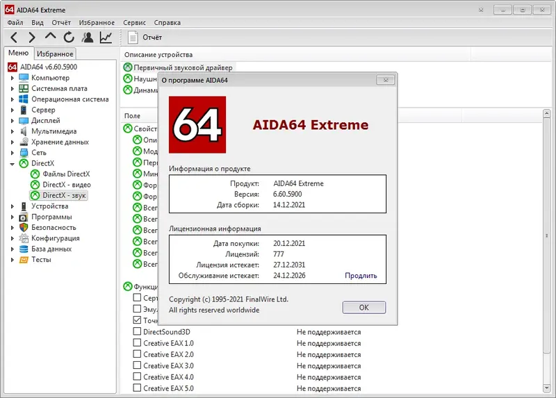
Task: Select the Устройства device icon
Action: [24, 206]
